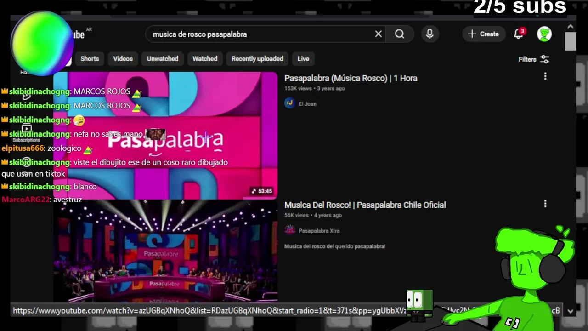Clear the search box with the X icon
The width and height of the screenshot is (588, 331).
click(378, 34)
